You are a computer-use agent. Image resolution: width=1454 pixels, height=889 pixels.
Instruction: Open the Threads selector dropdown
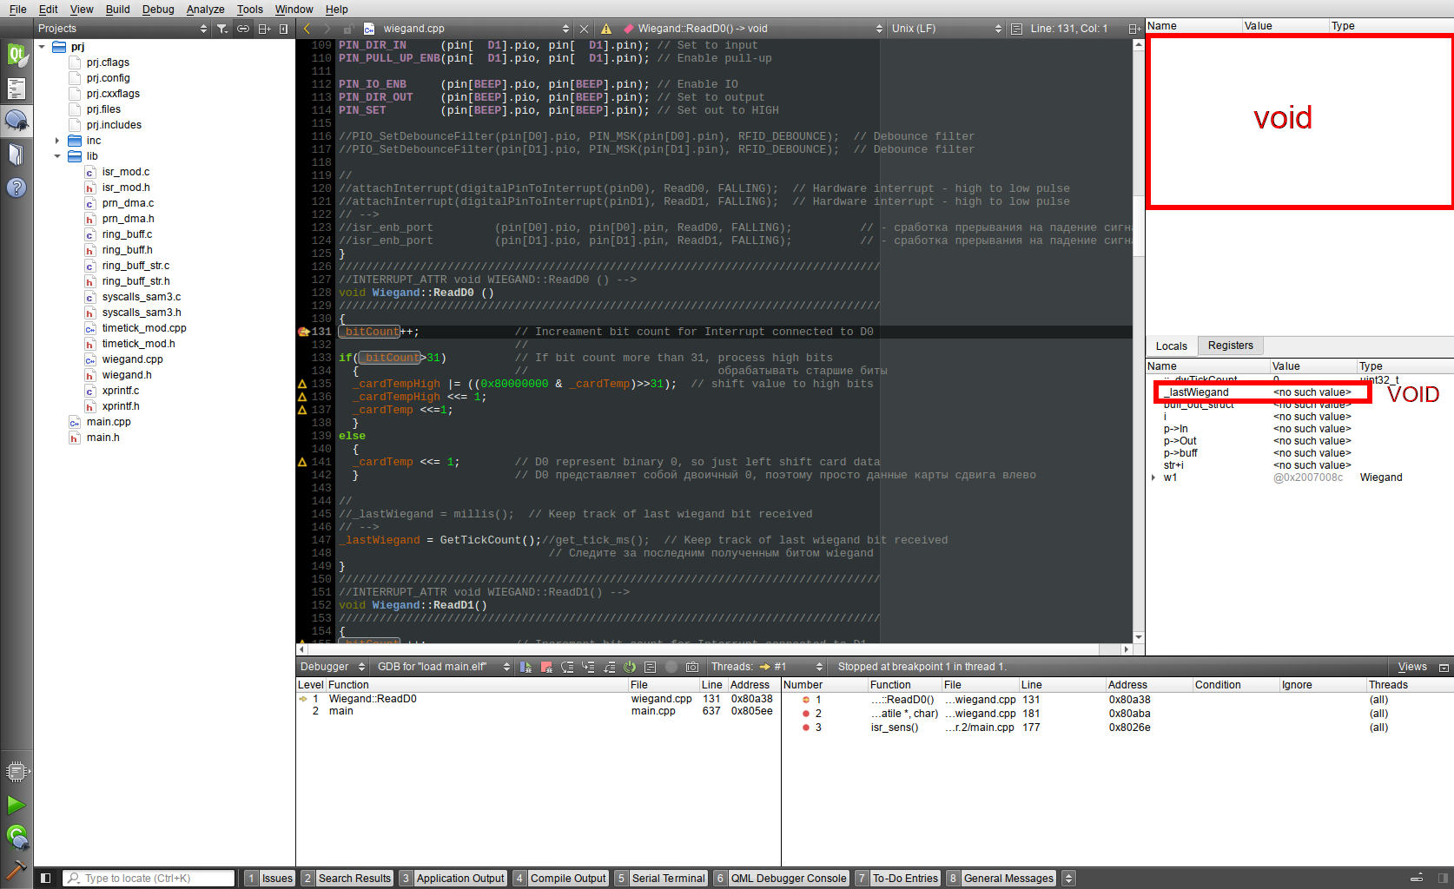pos(790,667)
